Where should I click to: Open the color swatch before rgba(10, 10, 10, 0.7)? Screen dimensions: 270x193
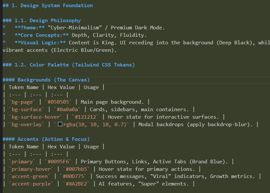tap(60, 124)
